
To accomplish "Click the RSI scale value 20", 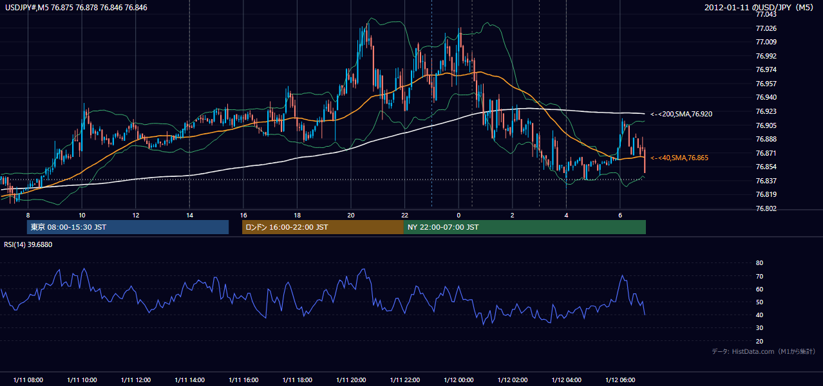I will (x=759, y=341).
